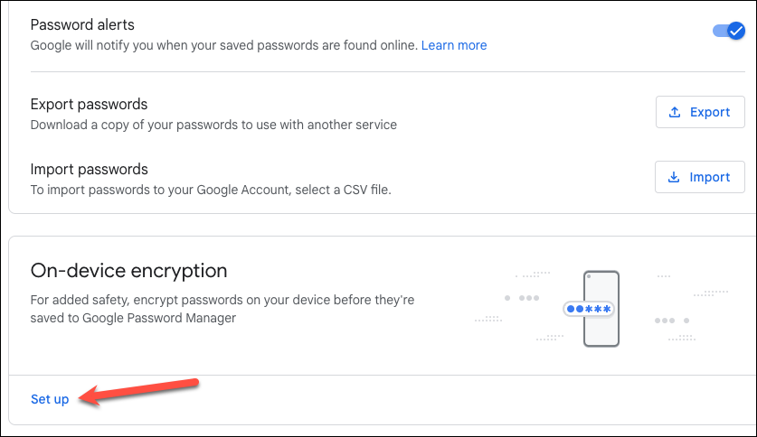Click the On-device encryption heading
The width and height of the screenshot is (757, 437).
[128, 270]
